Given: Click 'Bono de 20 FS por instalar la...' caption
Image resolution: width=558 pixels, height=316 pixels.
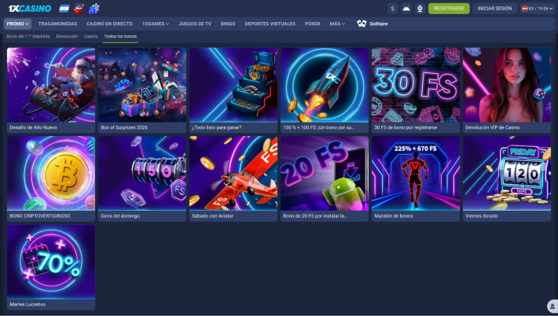Looking at the screenshot, I should pyautogui.click(x=315, y=216).
